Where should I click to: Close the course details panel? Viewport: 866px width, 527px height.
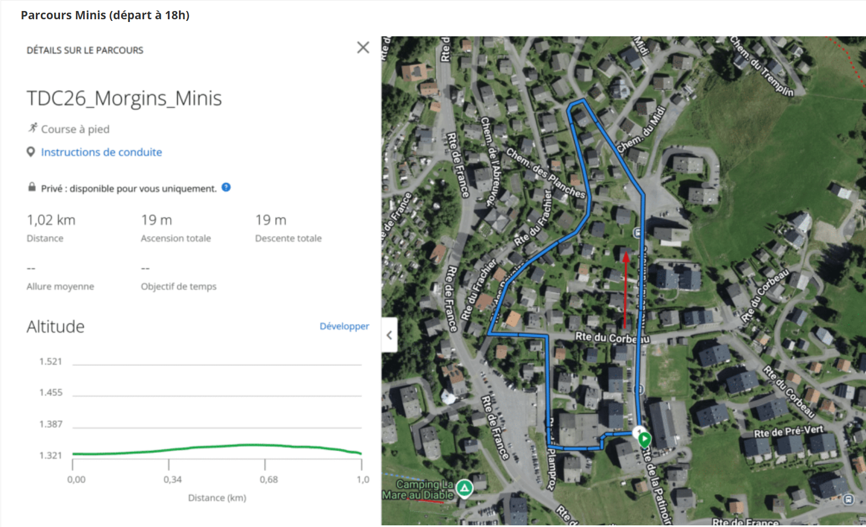[x=363, y=48]
